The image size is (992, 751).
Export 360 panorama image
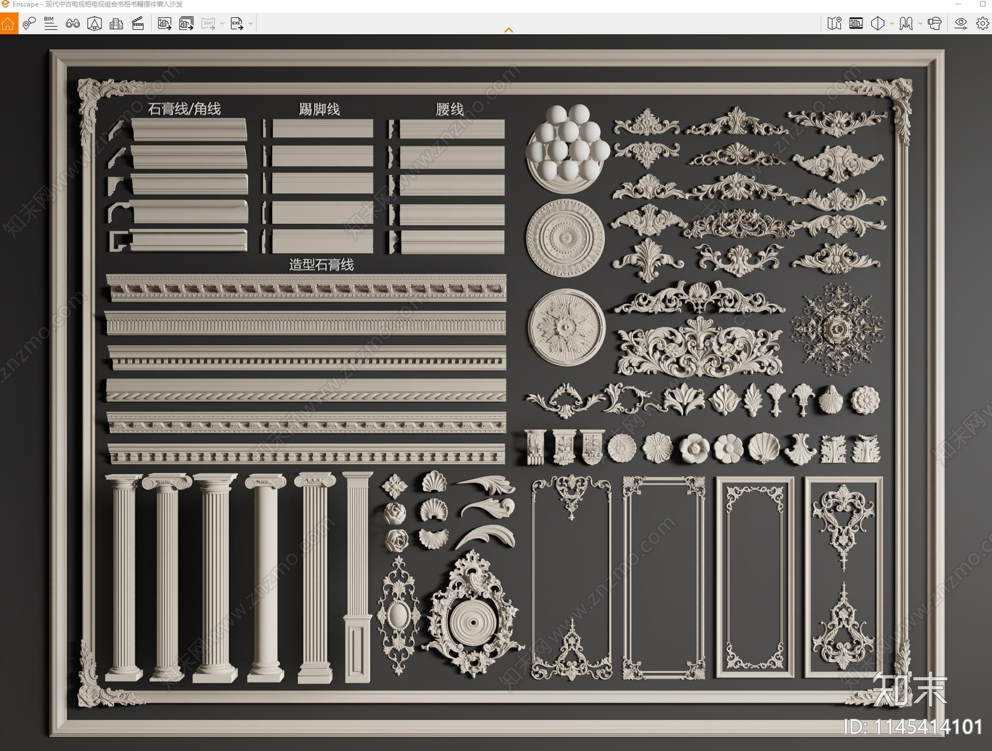tap(208, 24)
